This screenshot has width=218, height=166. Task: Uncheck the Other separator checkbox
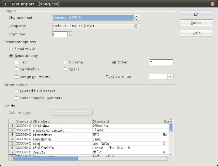tap(114, 62)
